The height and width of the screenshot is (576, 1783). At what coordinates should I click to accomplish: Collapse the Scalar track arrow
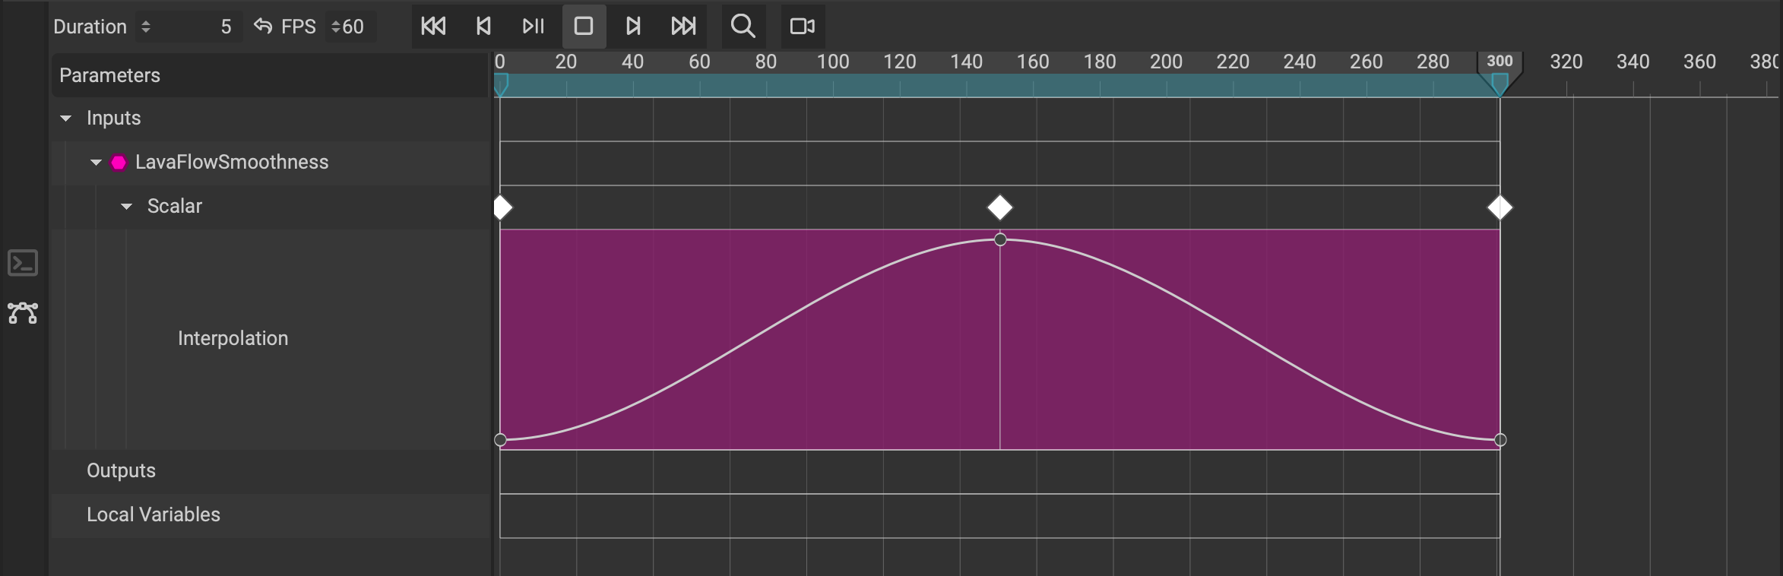point(127,207)
